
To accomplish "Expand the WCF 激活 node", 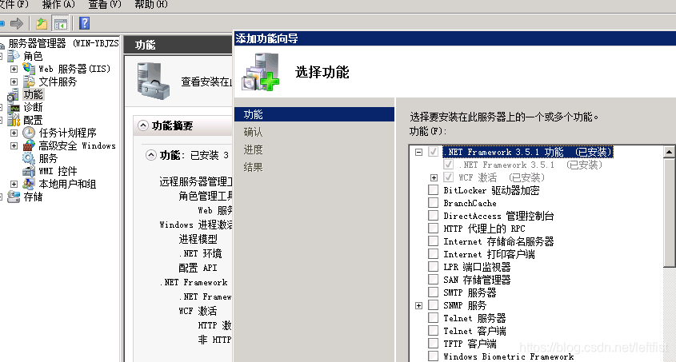I will tap(434, 177).
